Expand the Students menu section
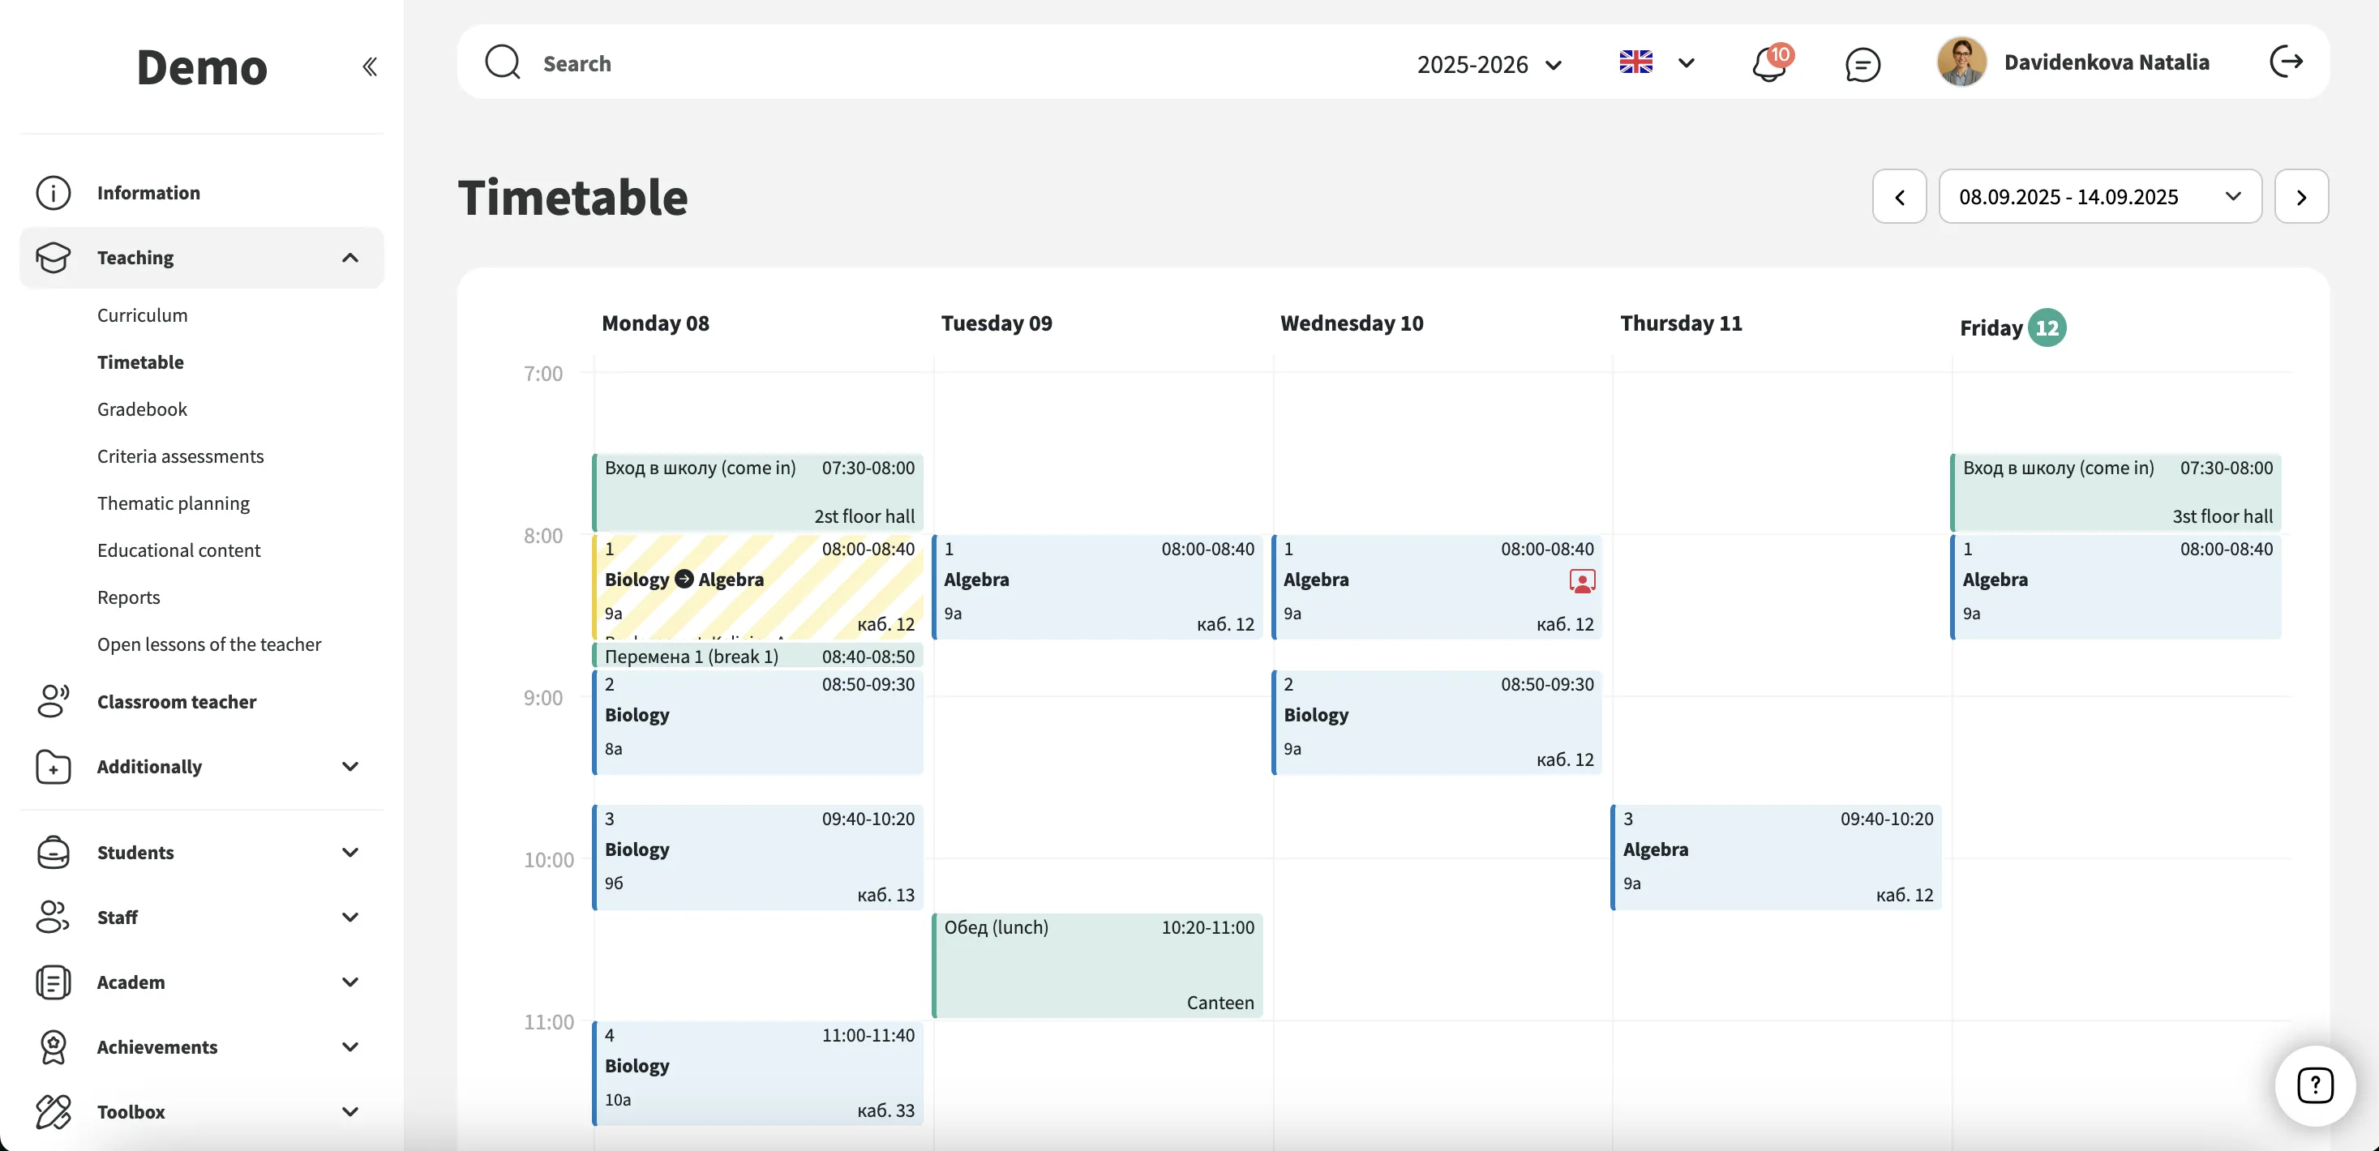 click(x=350, y=852)
